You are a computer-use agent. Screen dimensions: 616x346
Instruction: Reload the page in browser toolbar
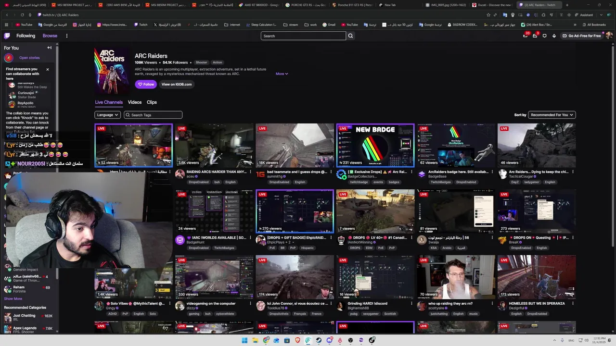pyautogui.click(x=22, y=15)
